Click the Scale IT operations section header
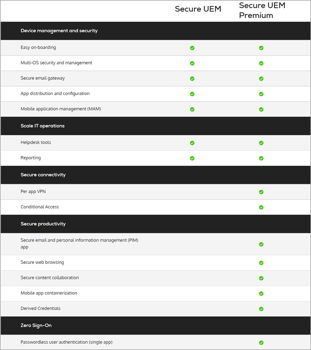The width and height of the screenshot is (311, 350). pyautogui.click(x=43, y=126)
